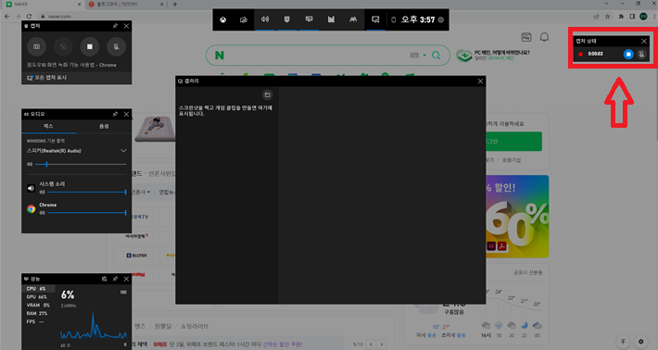
Task: Toggle the Performance widget from Game Bar
Action: (x=310, y=19)
